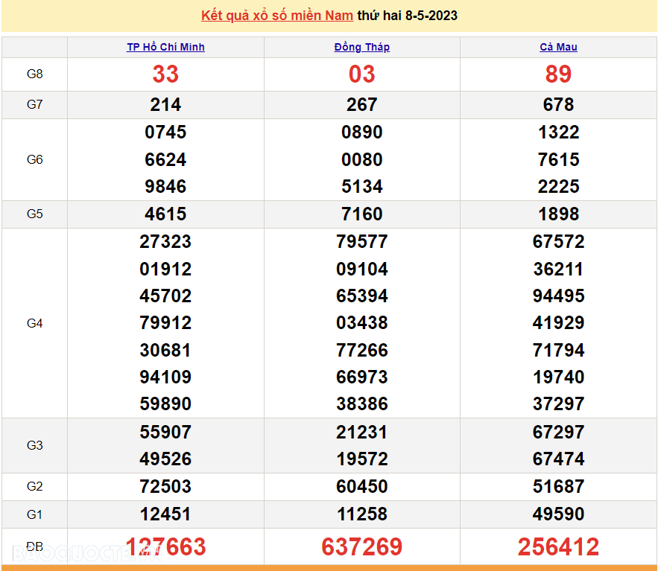Click the Đồng Tháp province link
Image resolution: width=658 pixels, height=571 pixels.
[x=361, y=47]
